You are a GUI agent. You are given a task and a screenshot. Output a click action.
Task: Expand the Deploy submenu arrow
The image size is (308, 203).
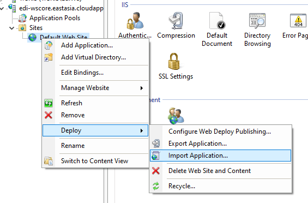pyautogui.click(x=142, y=130)
